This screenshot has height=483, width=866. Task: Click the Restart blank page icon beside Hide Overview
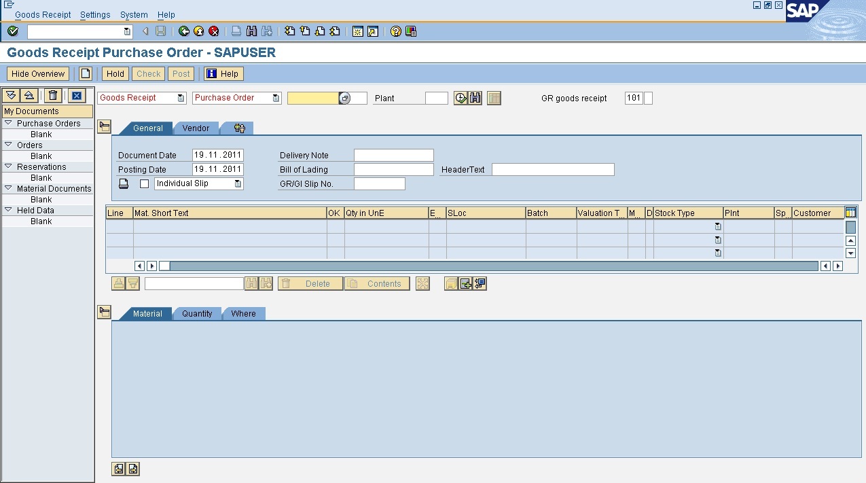(86, 74)
